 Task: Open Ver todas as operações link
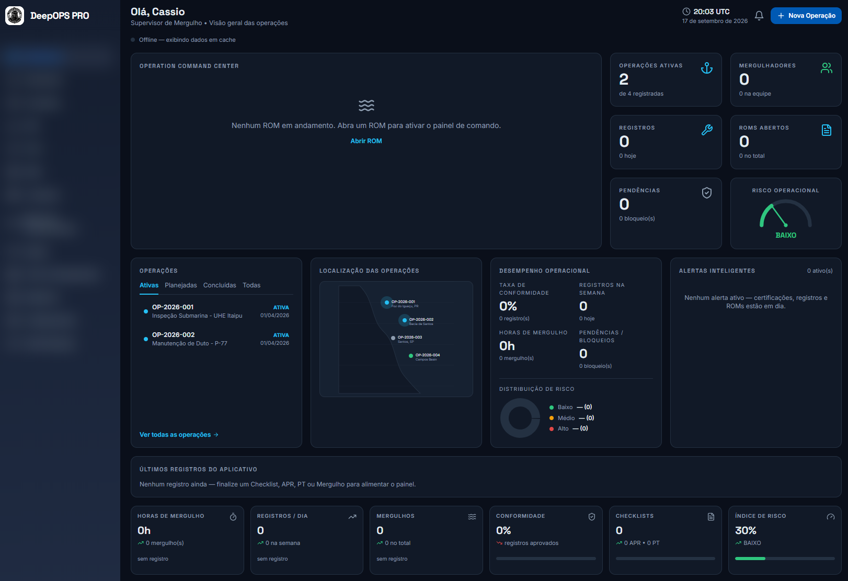[179, 435]
